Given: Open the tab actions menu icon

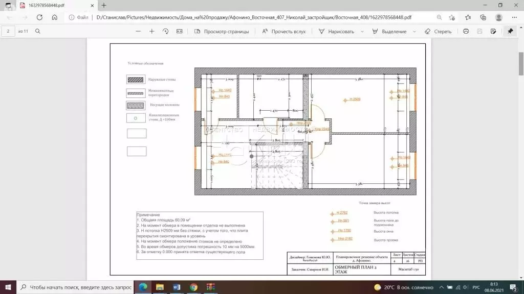Looking at the screenshot, I should [8, 5].
